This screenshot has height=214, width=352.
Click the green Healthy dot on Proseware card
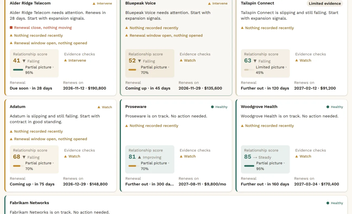212,107
